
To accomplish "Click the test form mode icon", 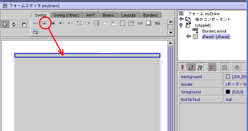I will click(x=24, y=25).
